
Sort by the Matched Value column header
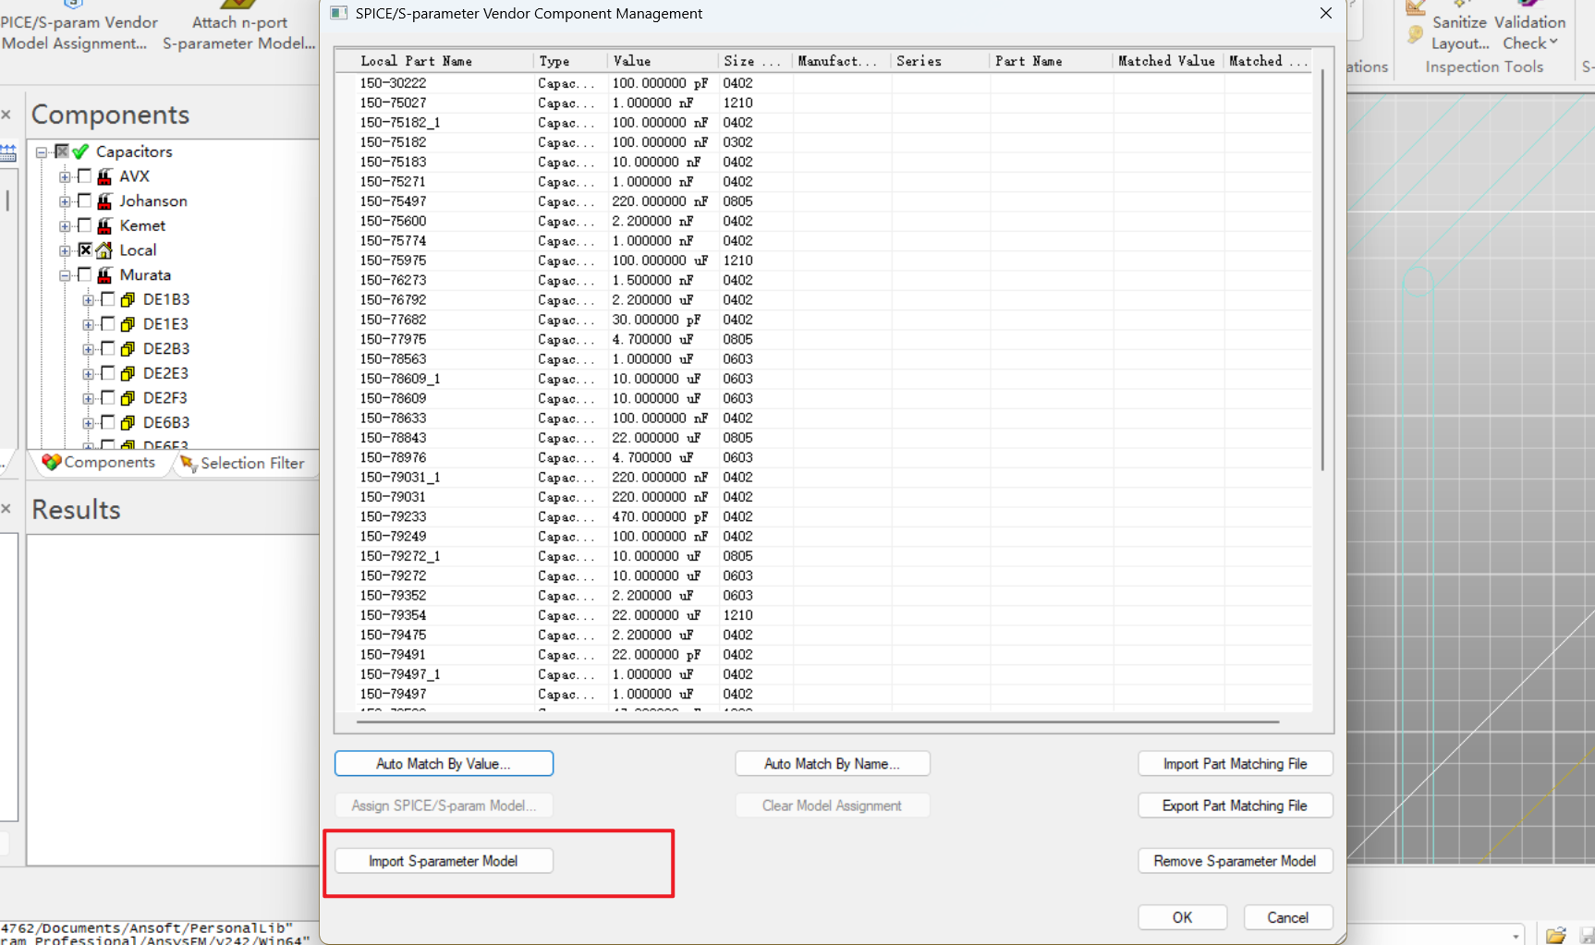(x=1168, y=61)
